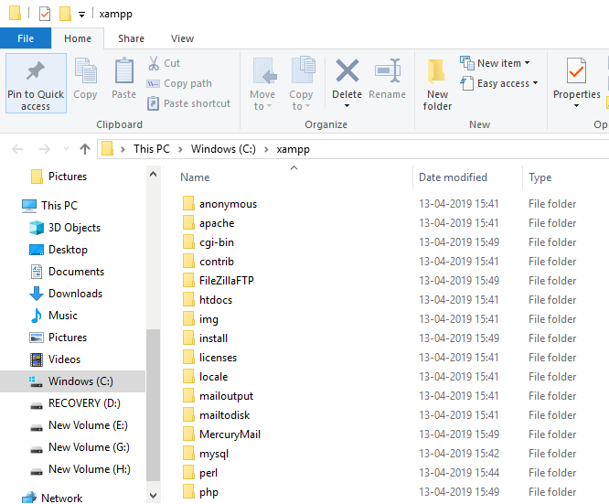Click the Up one level arrow
Viewport: 609px width, 504px height.
85,149
